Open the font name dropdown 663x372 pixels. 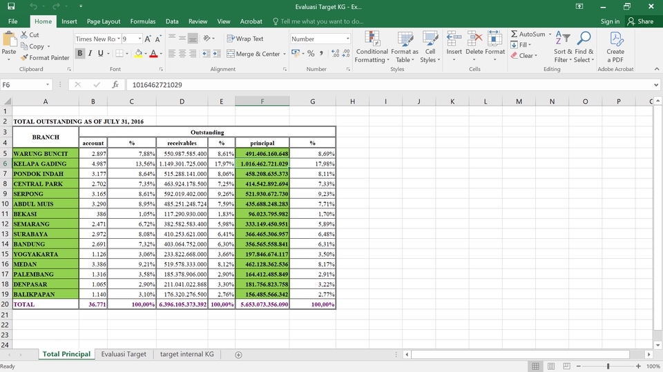(x=119, y=39)
